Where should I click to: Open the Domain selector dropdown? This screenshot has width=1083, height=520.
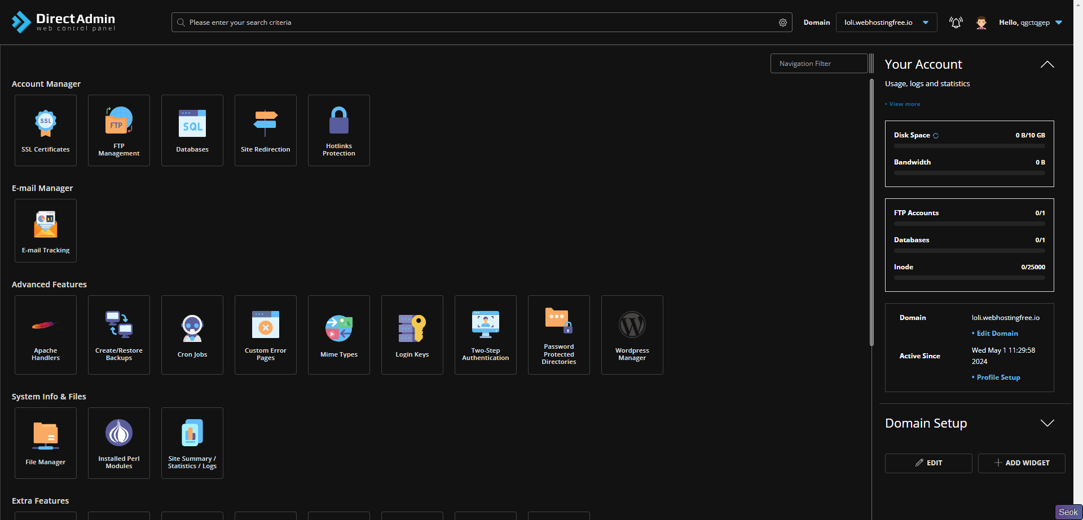click(886, 23)
